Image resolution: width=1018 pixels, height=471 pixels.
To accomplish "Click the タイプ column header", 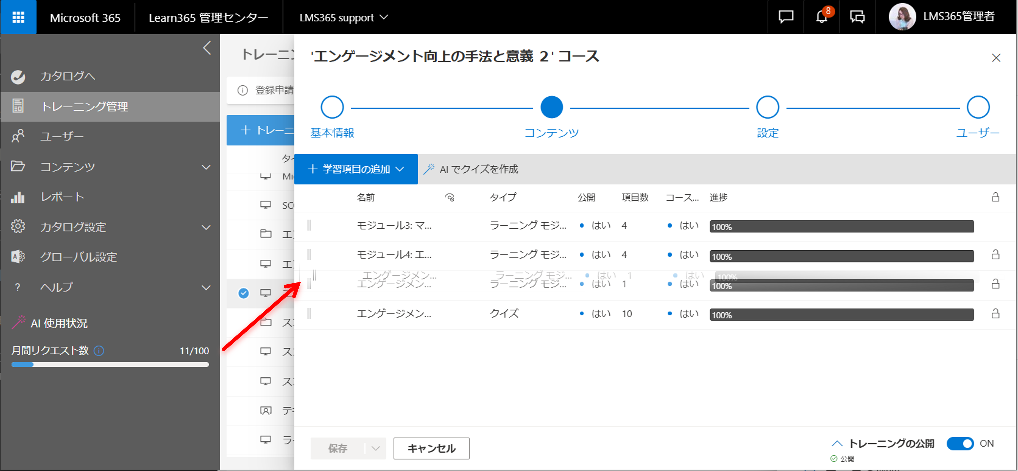I will (503, 198).
